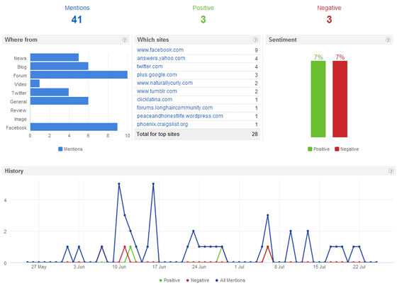The image size is (397, 288).
Task: Click the Total for top sites row
Action: [197, 134]
